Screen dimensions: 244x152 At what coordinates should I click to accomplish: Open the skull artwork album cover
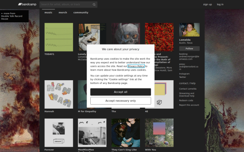click(x=126, y=34)
